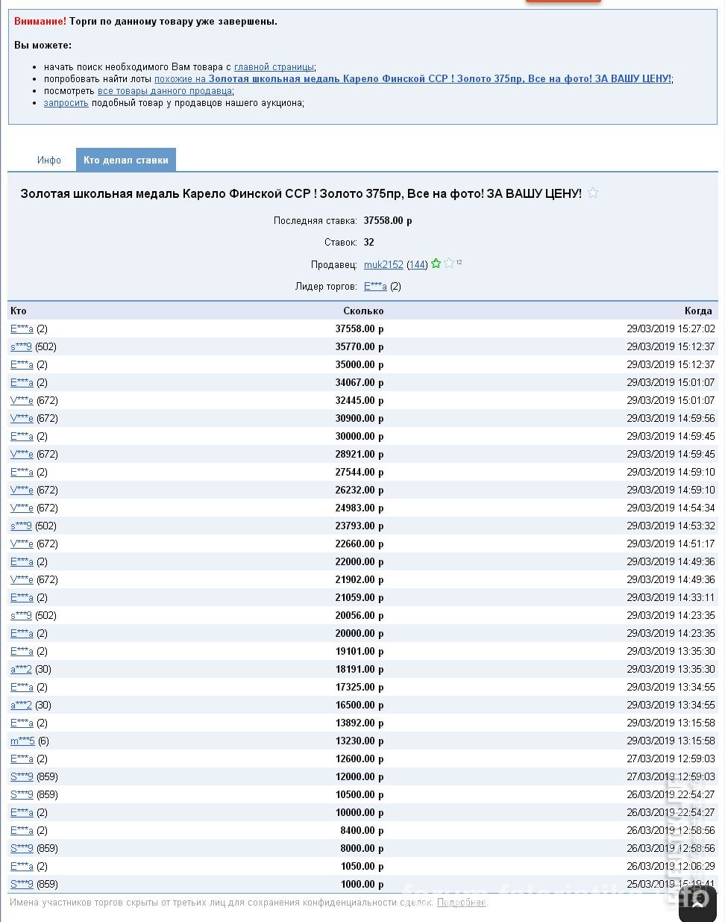Jump to top using arrow button

(x=697, y=904)
